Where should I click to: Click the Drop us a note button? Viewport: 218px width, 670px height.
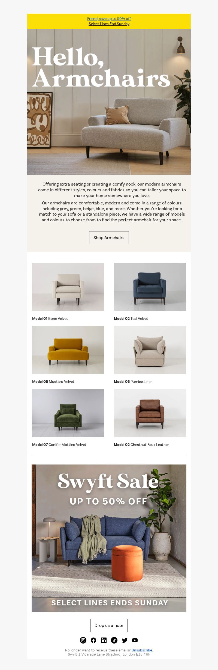[109, 625]
